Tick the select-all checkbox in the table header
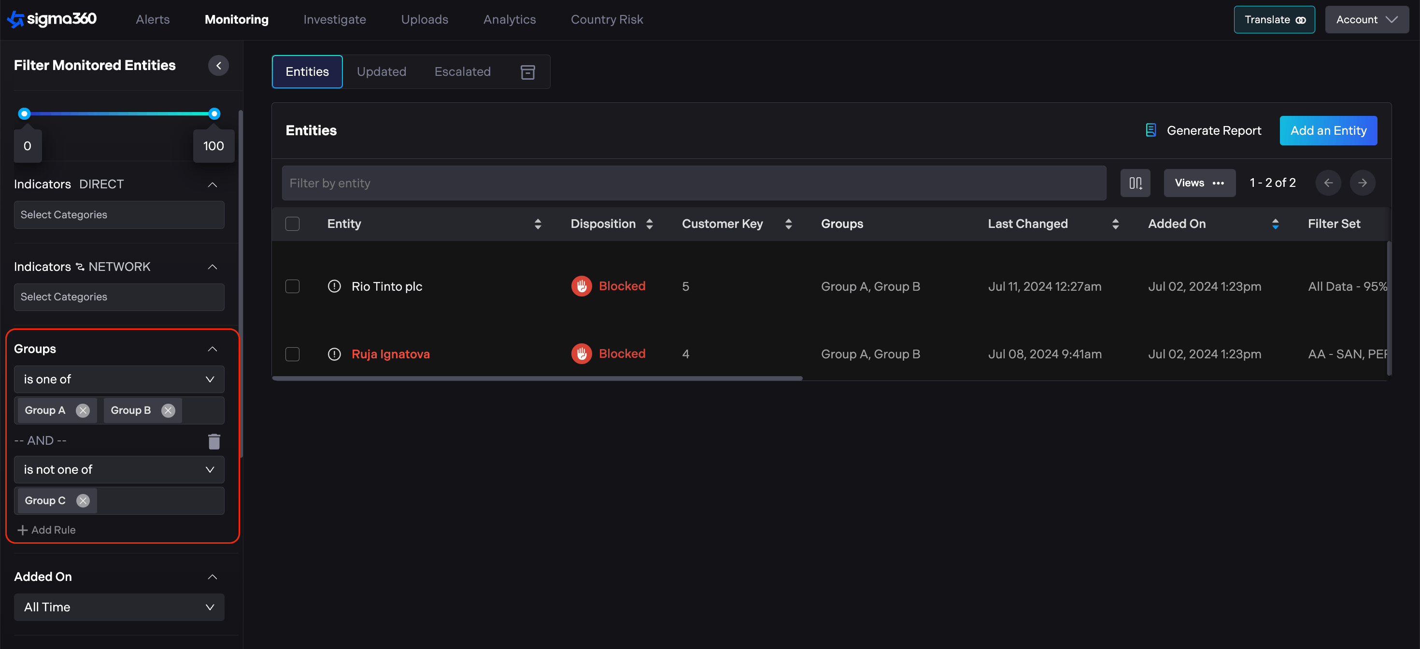This screenshot has width=1420, height=649. (x=292, y=224)
